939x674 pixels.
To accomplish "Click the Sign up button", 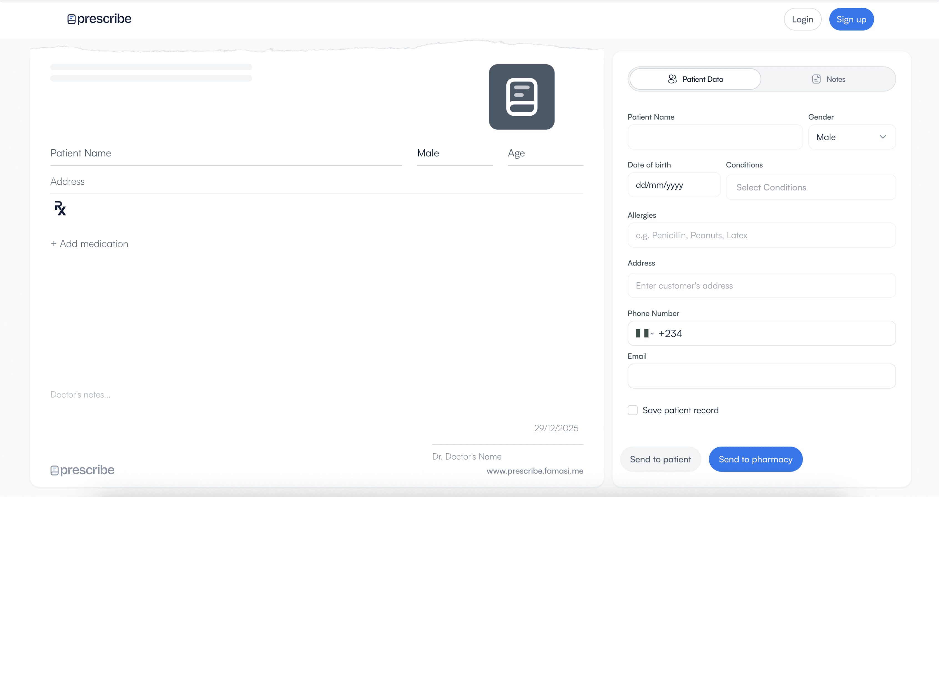I will pos(851,19).
